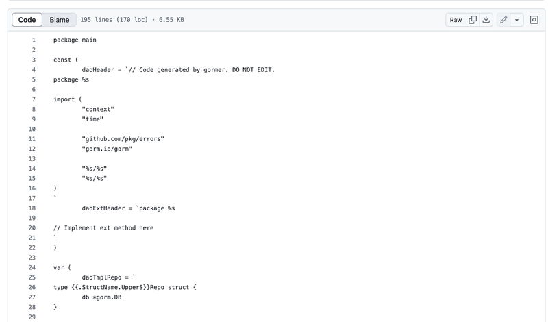Edit this file pencil icon

[x=503, y=20]
